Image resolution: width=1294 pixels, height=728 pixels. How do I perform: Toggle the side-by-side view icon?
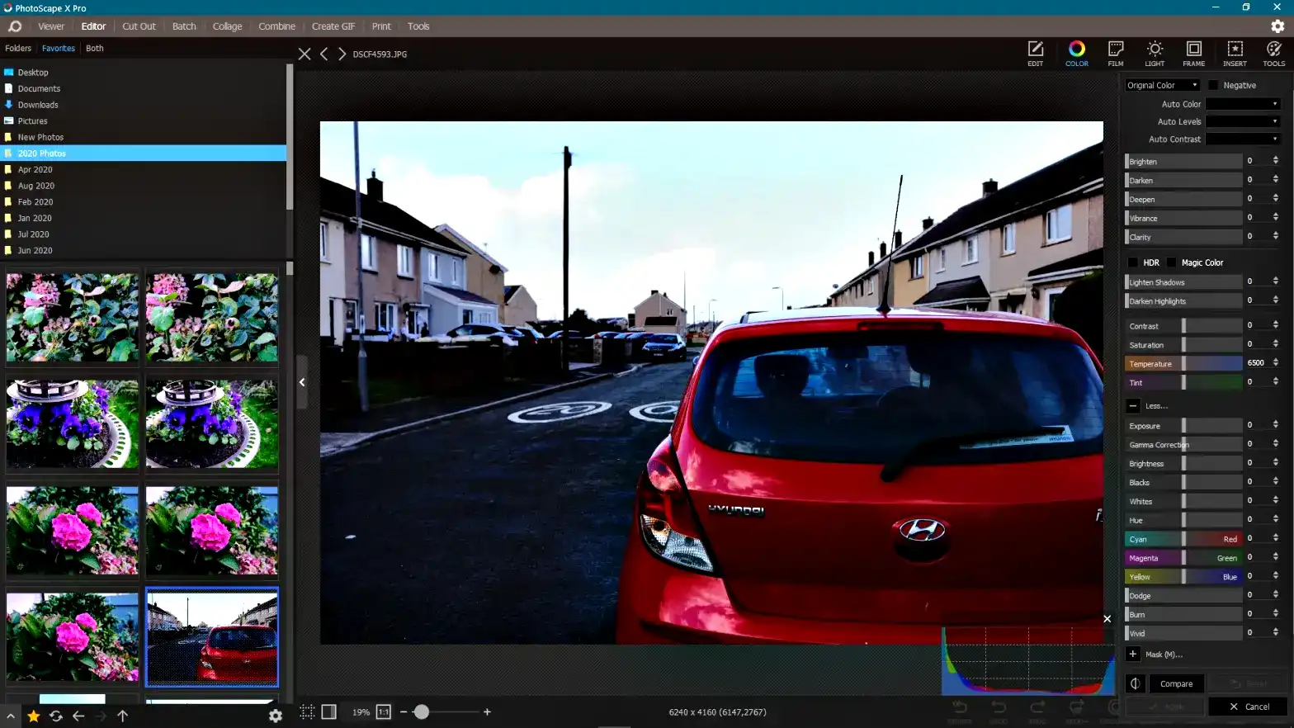(328, 711)
